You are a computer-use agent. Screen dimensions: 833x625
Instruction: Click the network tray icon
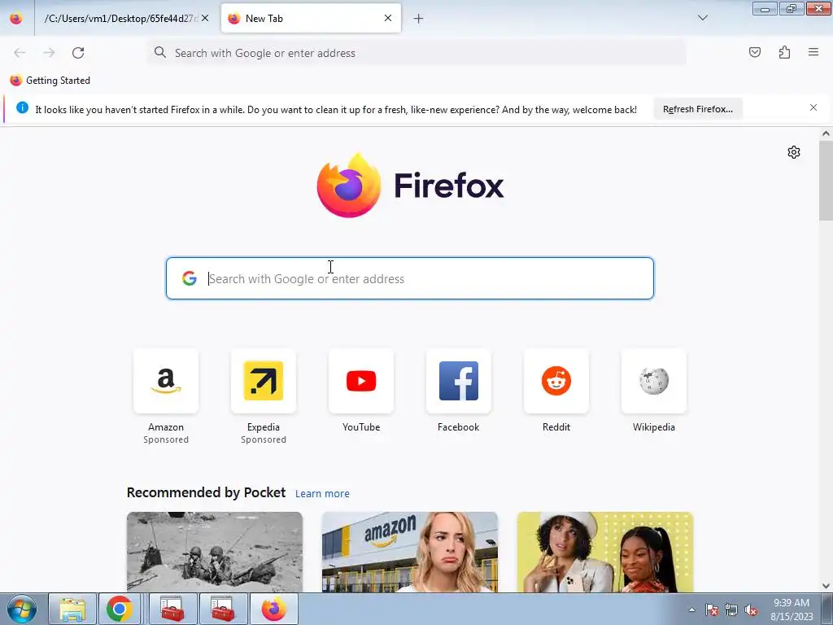[731, 610]
